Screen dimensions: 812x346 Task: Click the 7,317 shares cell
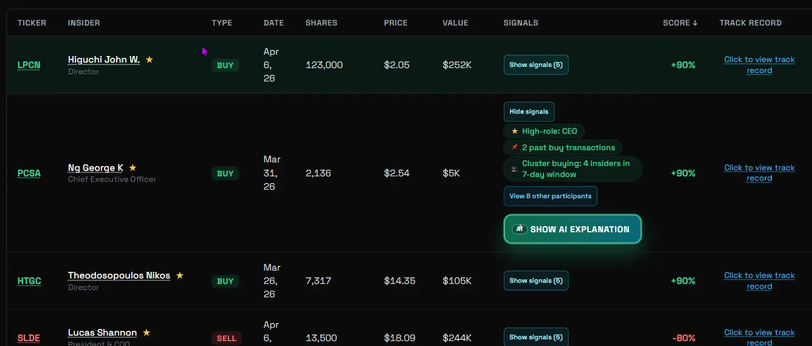[318, 281]
